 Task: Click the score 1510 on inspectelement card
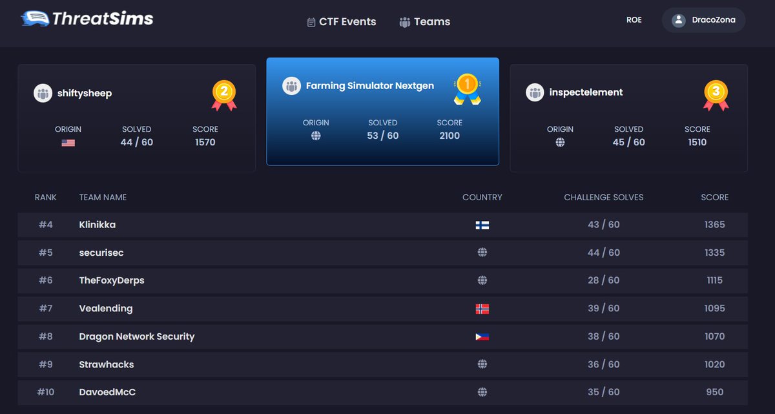click(697, 142)
